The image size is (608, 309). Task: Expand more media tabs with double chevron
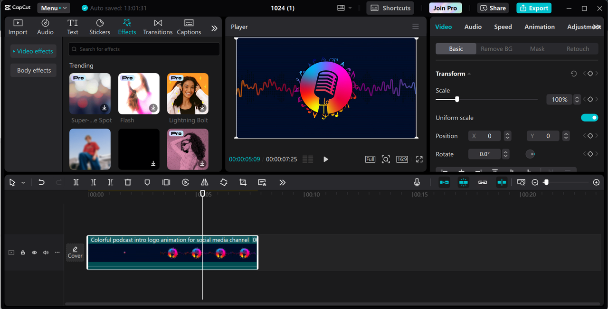tap(214, 28)
